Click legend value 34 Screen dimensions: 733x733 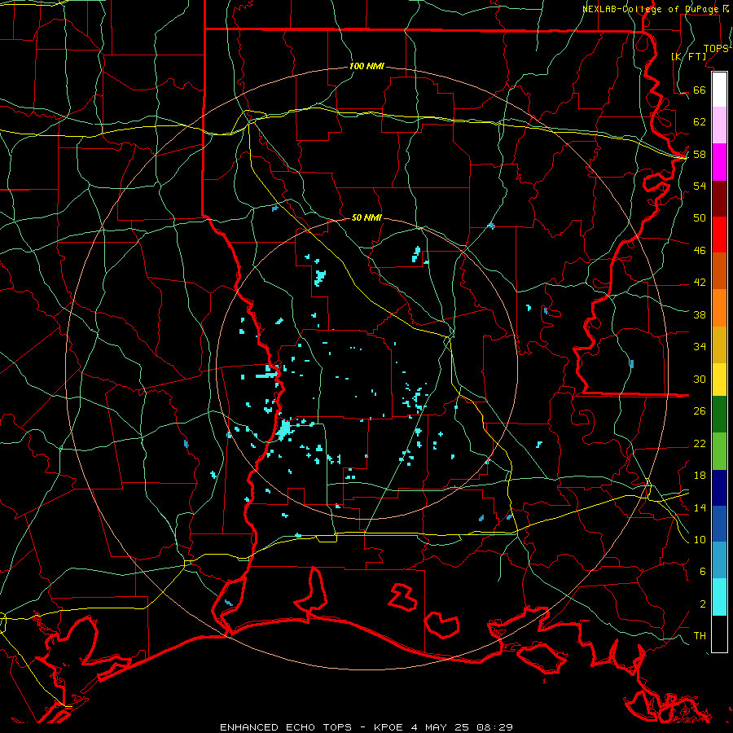click(x=700, y=346)
